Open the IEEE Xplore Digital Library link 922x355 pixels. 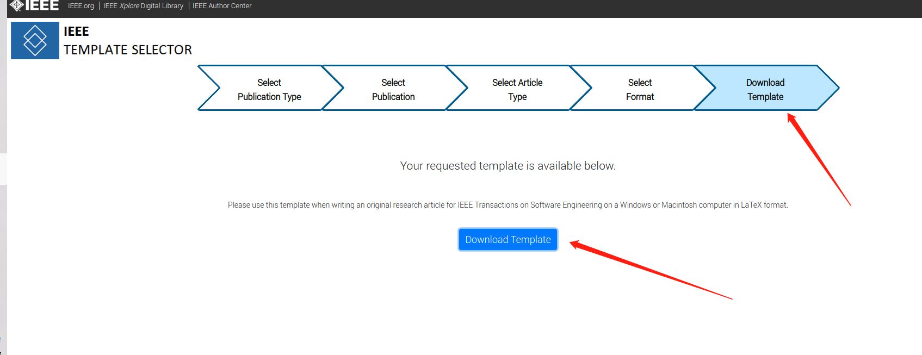click(x=144, y=6)
